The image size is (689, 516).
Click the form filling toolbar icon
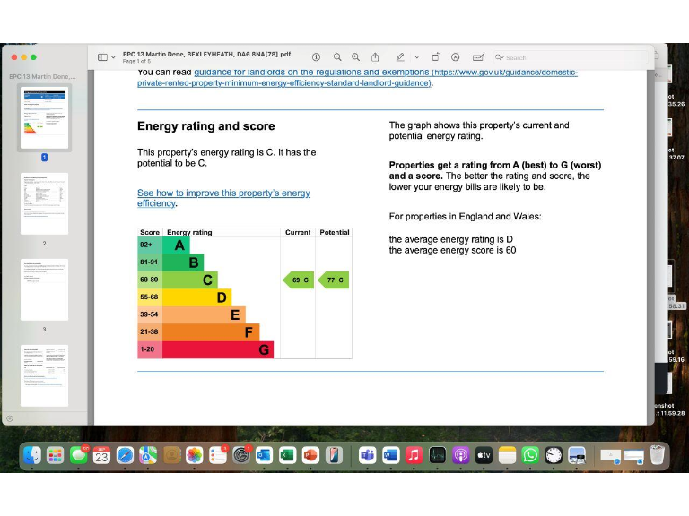478,56
